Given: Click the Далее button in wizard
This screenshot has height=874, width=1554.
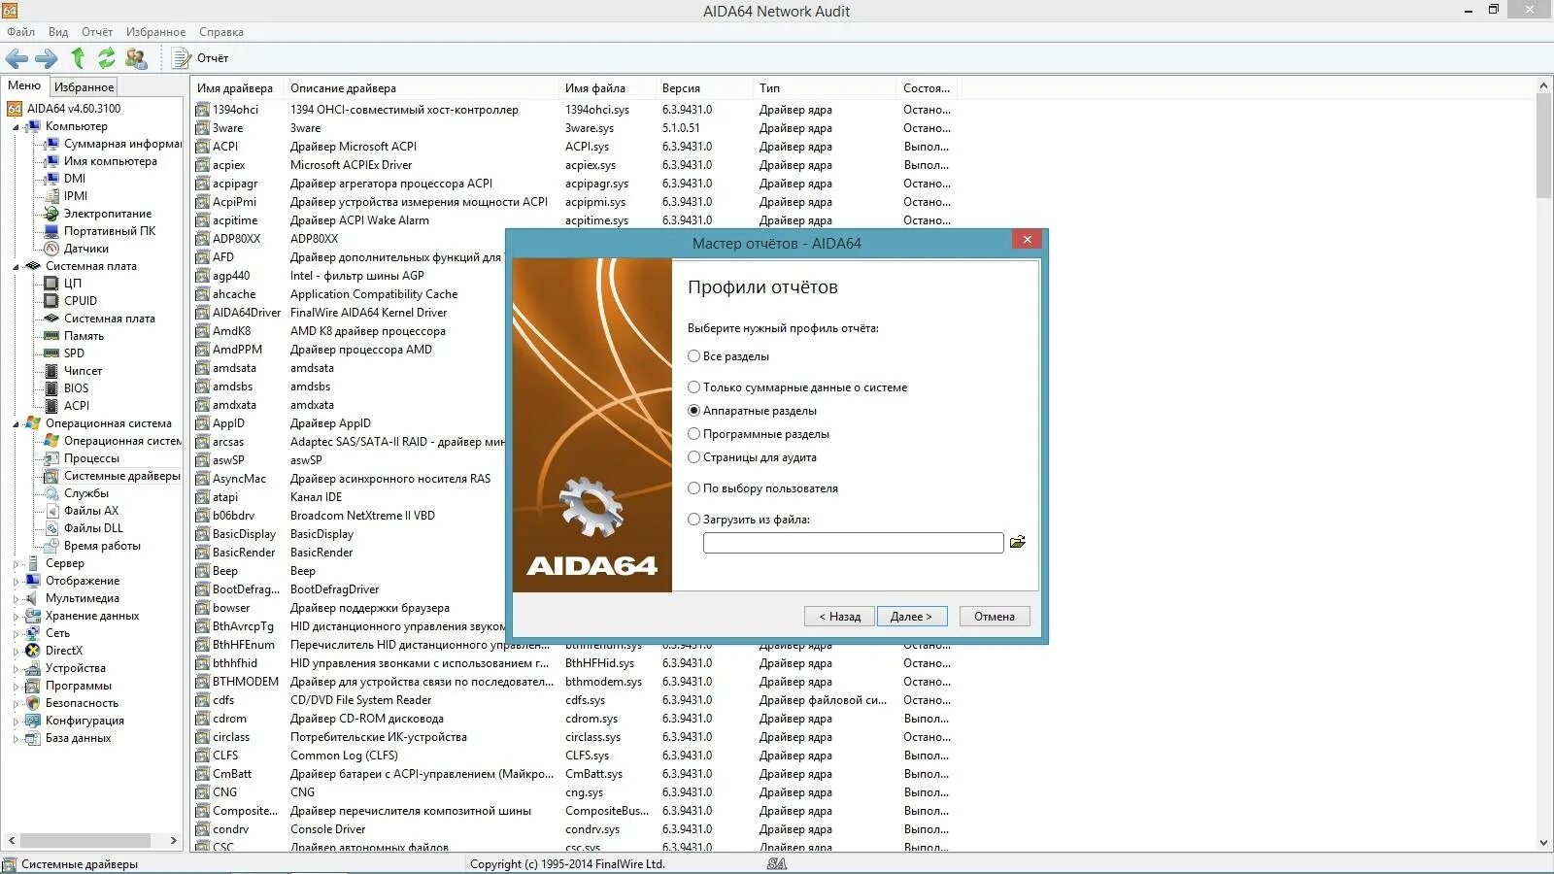Looking at the screenshot, I should [911, 617].
